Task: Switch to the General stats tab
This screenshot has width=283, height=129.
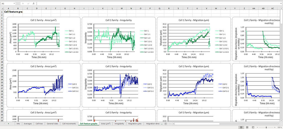Action: click(x=52, y=123)
